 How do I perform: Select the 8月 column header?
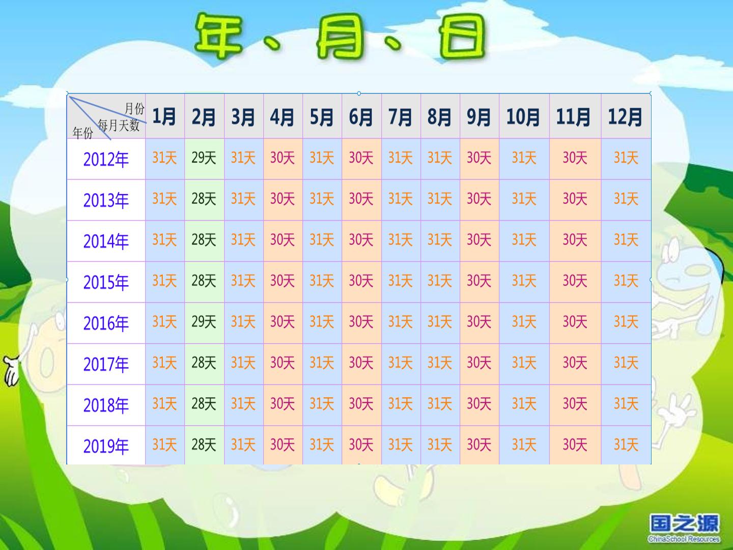pyautogui.click(x=440, y=117)
